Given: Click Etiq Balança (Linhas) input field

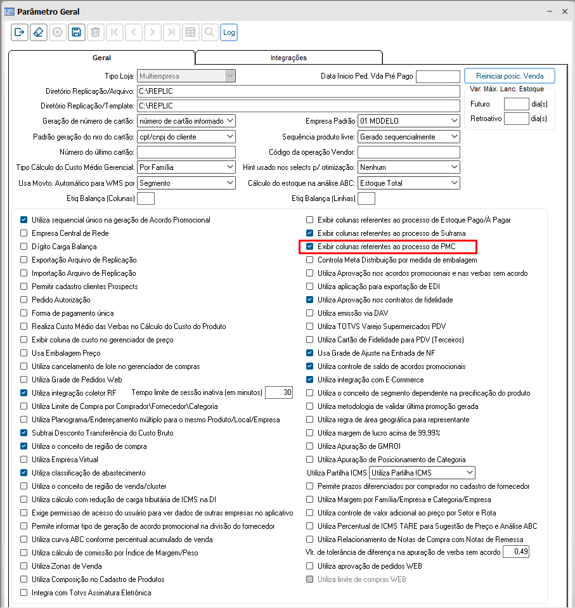Looking at the screenshot, I should [366, 198].
